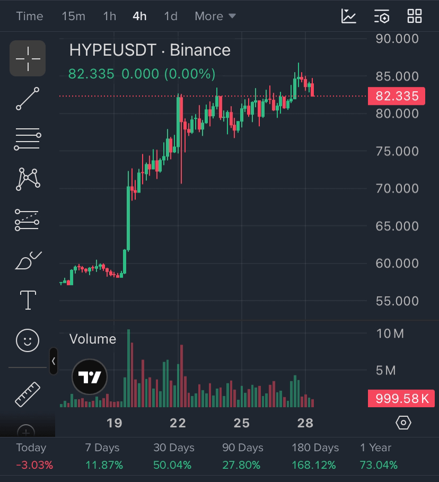
Task: Select the horizontal lines Fibonacci tool
Action: [x=28, y=139]
